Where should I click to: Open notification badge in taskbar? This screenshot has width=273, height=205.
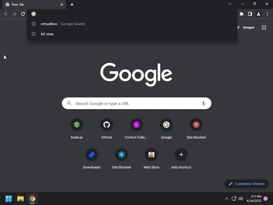point(266,199)
